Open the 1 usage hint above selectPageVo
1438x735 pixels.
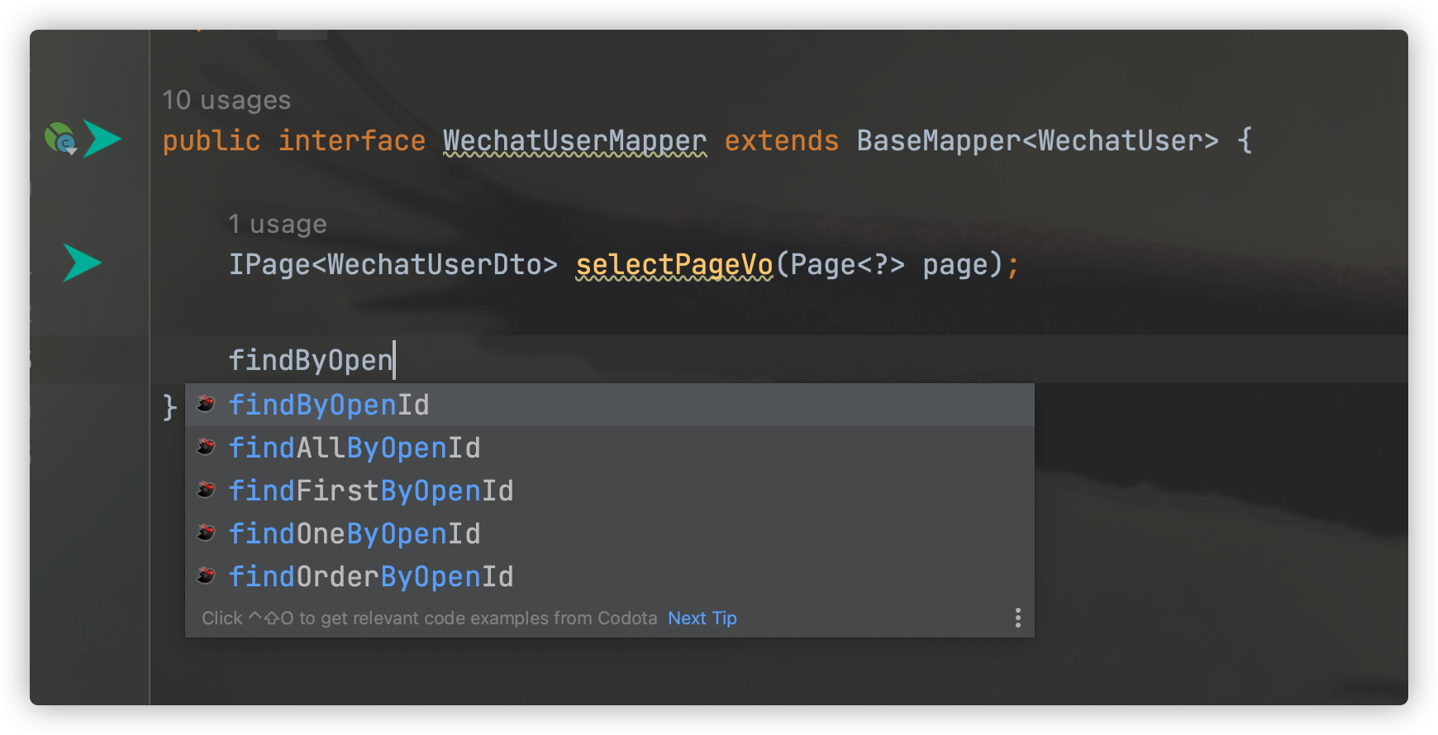tap(278, 224)
